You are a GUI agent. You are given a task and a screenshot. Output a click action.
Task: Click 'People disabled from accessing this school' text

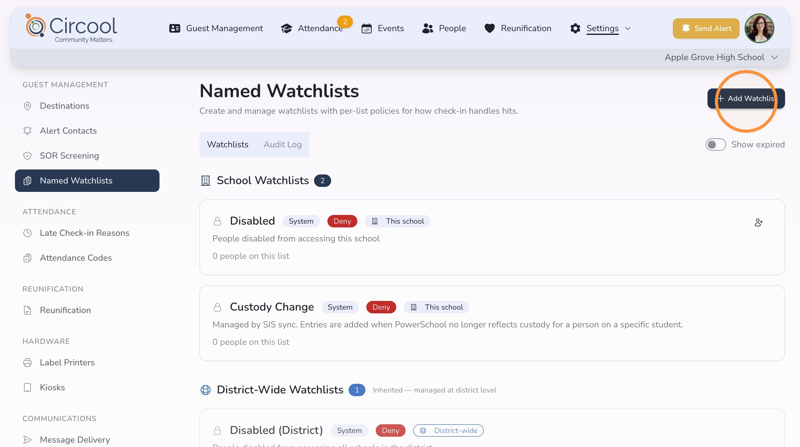coord(296,239)
